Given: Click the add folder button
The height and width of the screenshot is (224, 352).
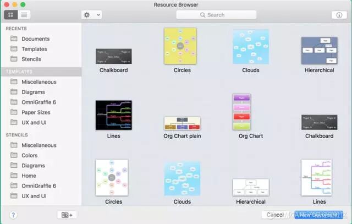Looking at the screenshot, I should [x=67, y=215].
